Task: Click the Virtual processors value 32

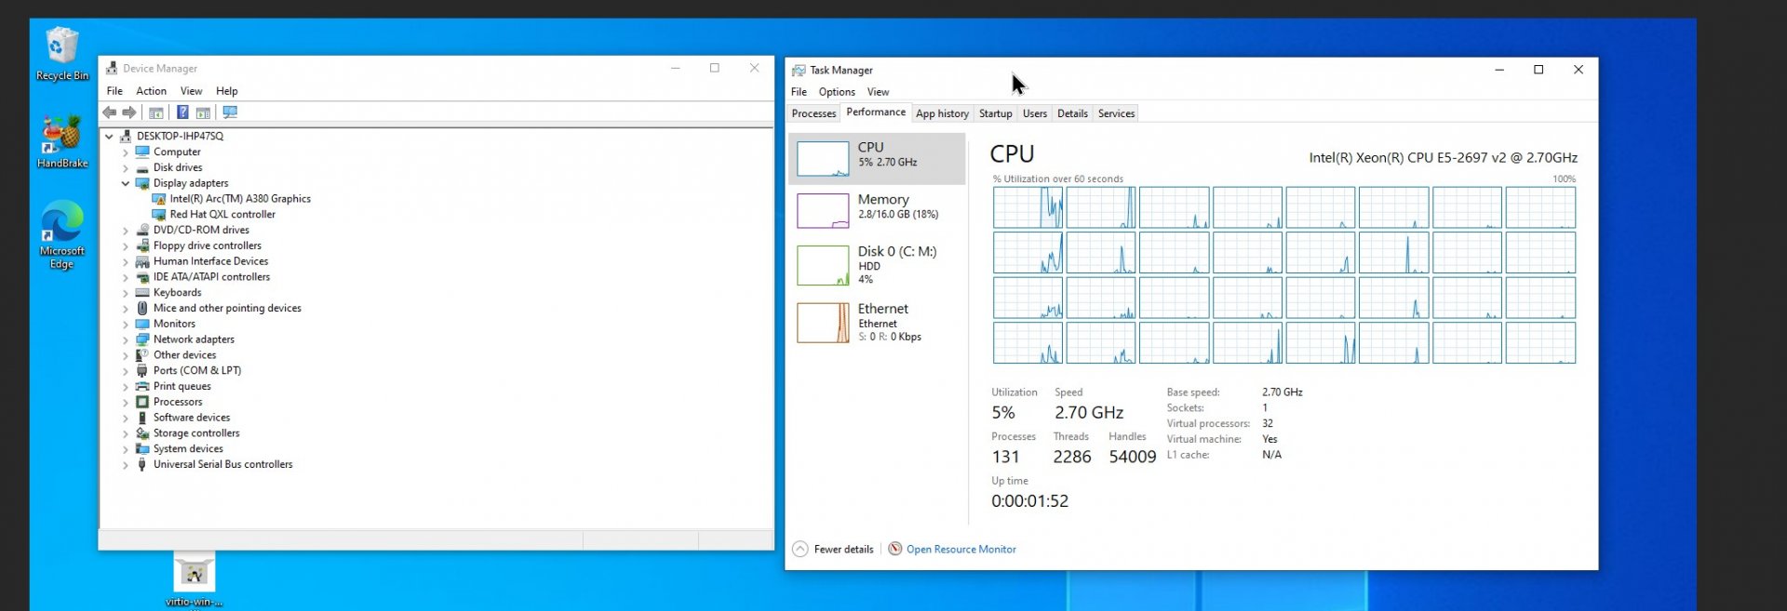Action: 1267,424
